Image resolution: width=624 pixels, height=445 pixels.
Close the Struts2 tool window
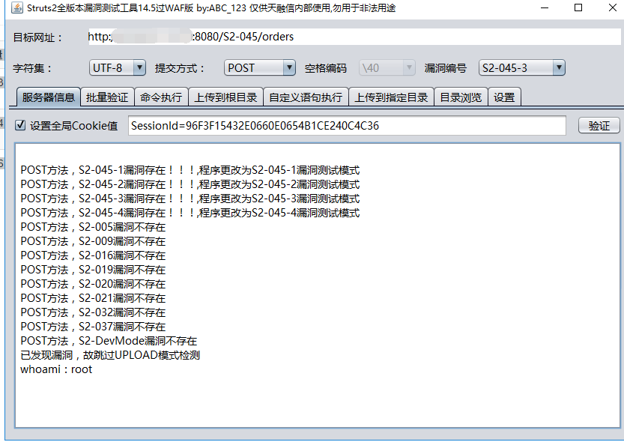[x=613, y=7]
